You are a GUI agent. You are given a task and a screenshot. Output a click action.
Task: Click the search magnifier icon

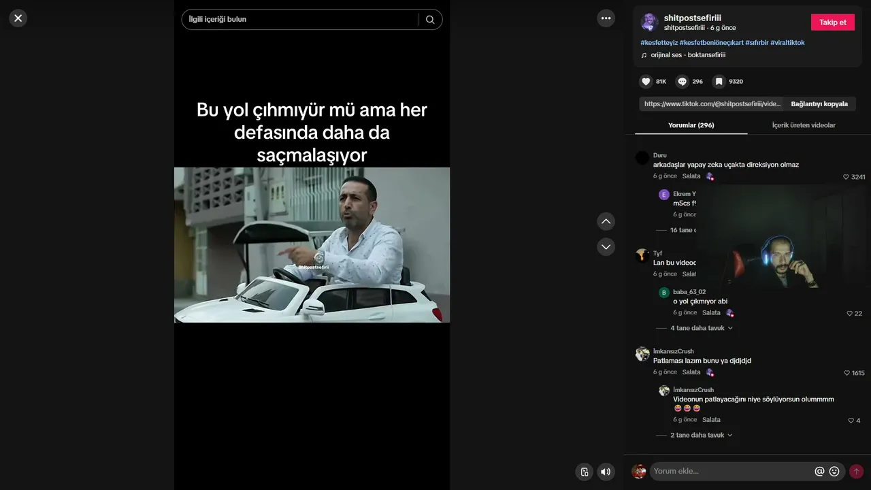(430, 20)
